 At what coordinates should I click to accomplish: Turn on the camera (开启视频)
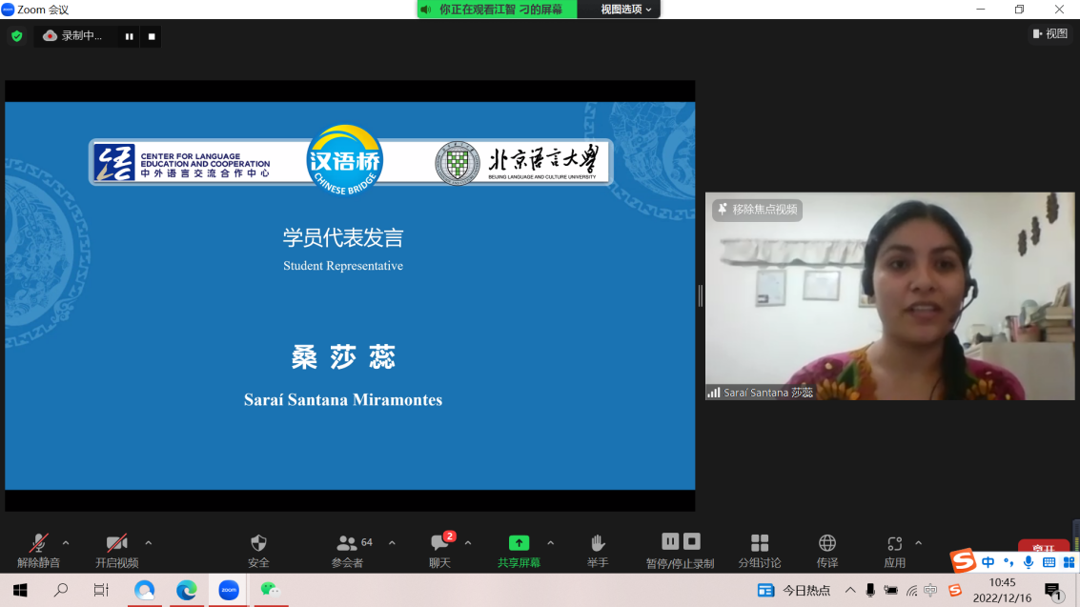pyautogui.click(x=116, y=543)
